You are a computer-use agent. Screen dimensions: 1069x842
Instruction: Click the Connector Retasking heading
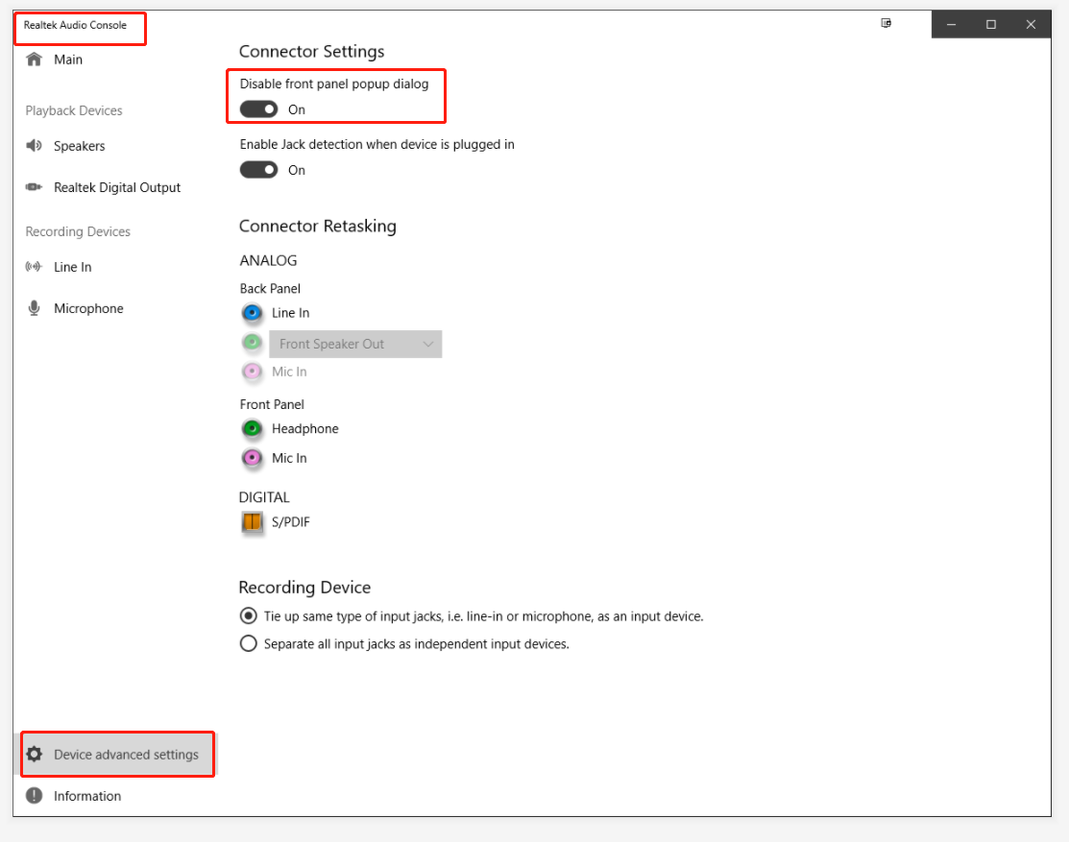pos(318,227)
